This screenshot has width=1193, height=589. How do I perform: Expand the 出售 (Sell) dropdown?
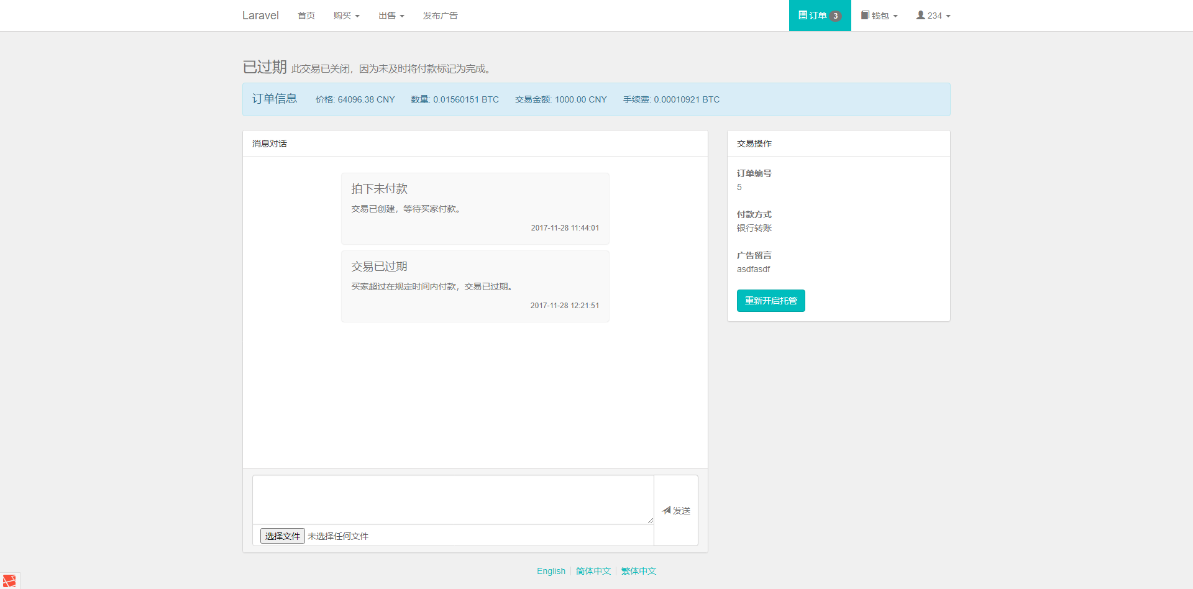tap(390, 16)
